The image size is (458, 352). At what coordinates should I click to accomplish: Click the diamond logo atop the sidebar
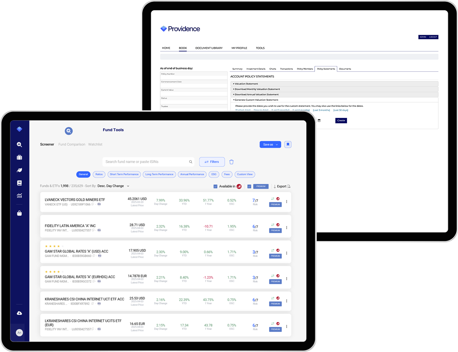pos(19,129)
